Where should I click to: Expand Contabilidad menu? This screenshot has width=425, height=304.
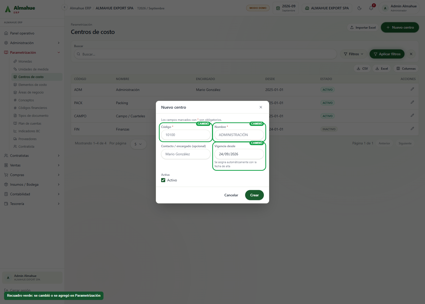coord(32,194)
